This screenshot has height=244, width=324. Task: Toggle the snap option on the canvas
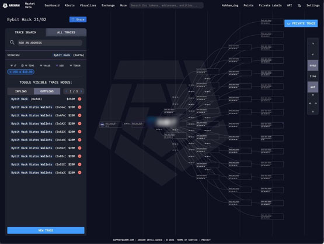(x=313, y=66)
